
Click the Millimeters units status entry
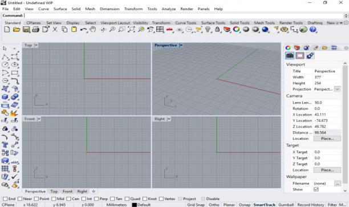[116, 205]
